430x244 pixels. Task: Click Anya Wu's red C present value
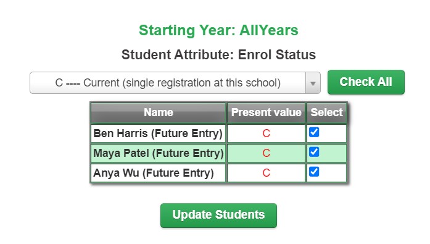point(267,173)
